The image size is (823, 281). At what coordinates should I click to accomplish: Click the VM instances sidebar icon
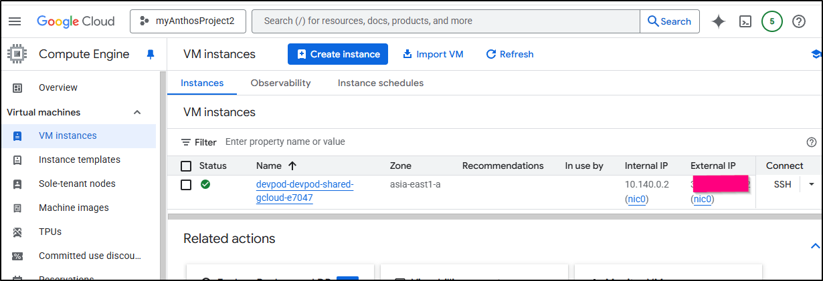pos(17,135)
